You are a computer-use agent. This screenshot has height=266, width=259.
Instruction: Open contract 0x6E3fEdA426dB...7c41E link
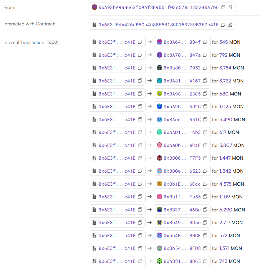coord(158,25)
